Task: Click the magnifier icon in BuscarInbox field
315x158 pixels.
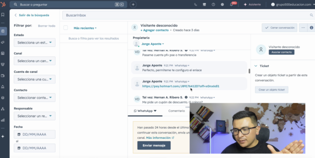Action: (311, 15)
